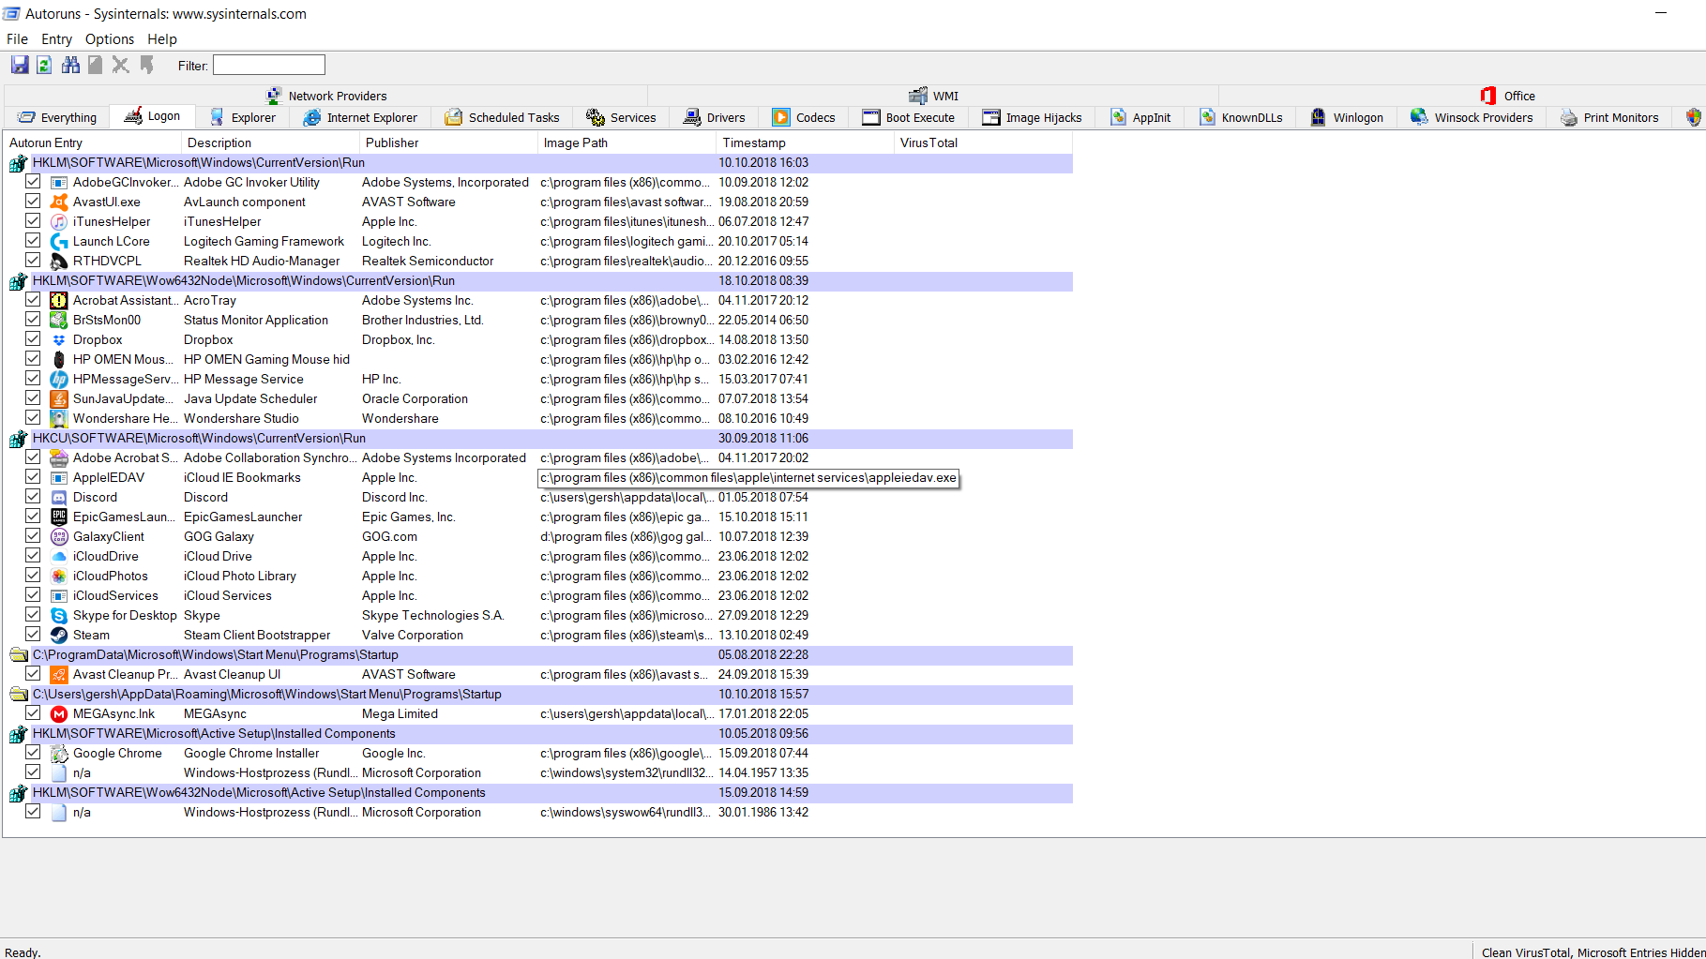This screenshot has height=959, width=1706.
Task: Click the SunJavaUpdate Java icon
Action: coord(59,398)
